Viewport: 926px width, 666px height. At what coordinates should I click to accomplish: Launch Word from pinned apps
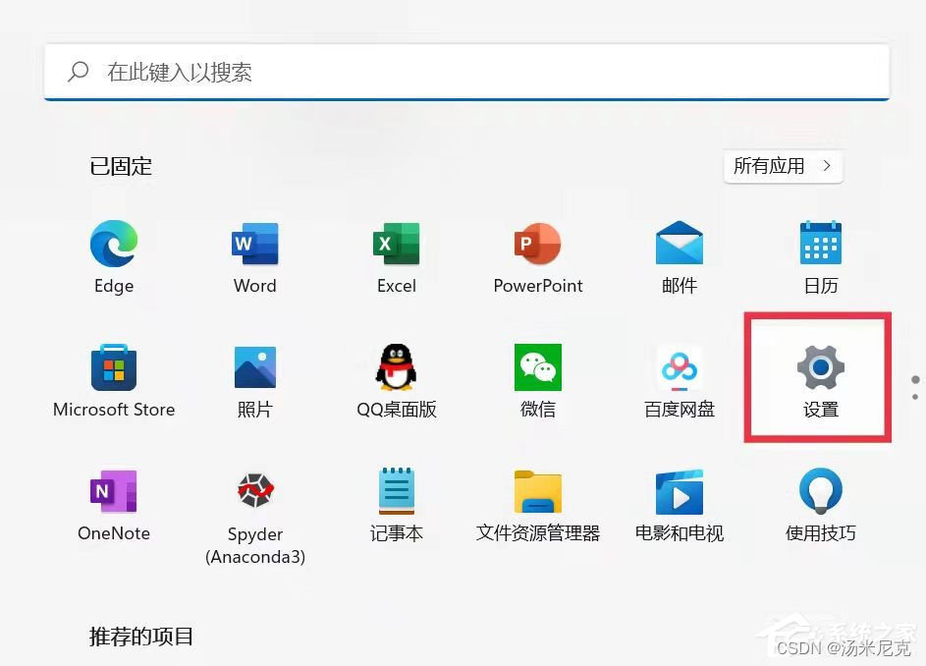[x=254, y=244]
